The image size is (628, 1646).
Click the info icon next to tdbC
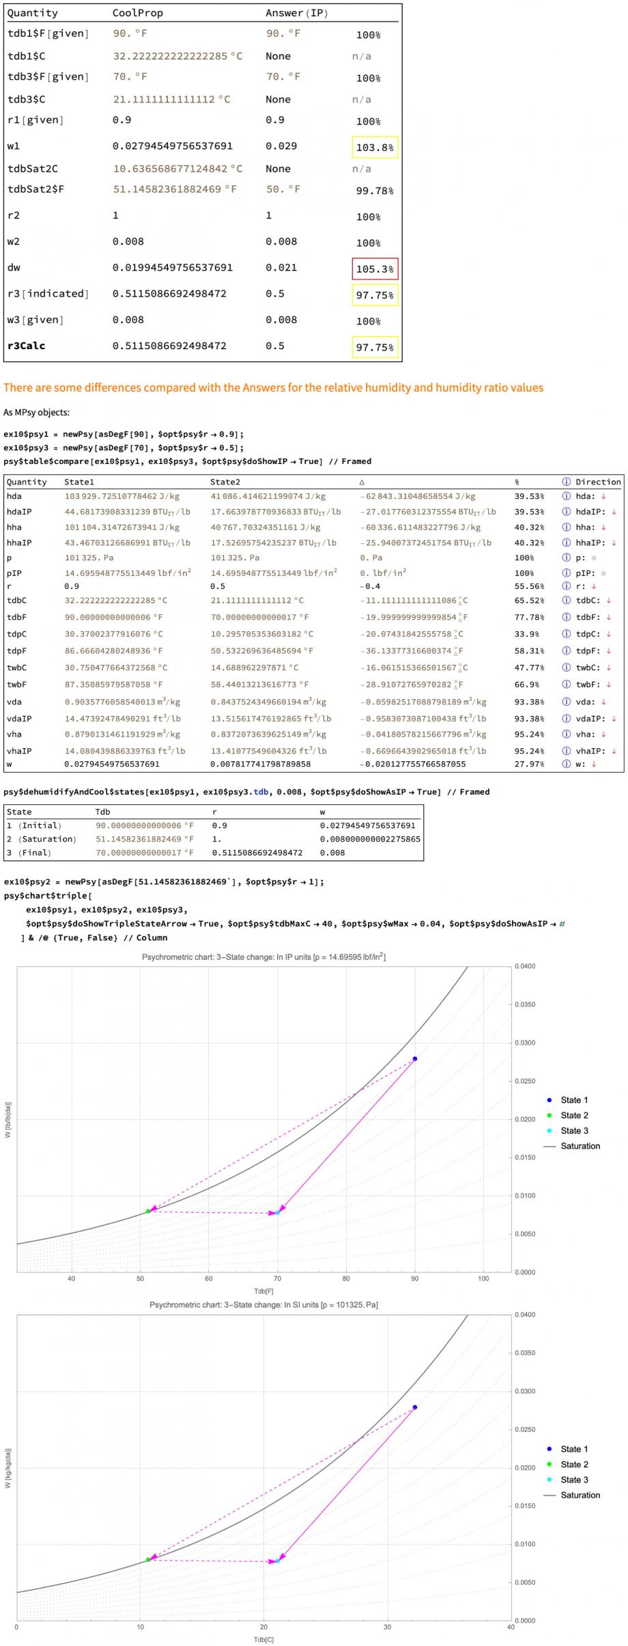pyautogui.click(x=566, y=601)
